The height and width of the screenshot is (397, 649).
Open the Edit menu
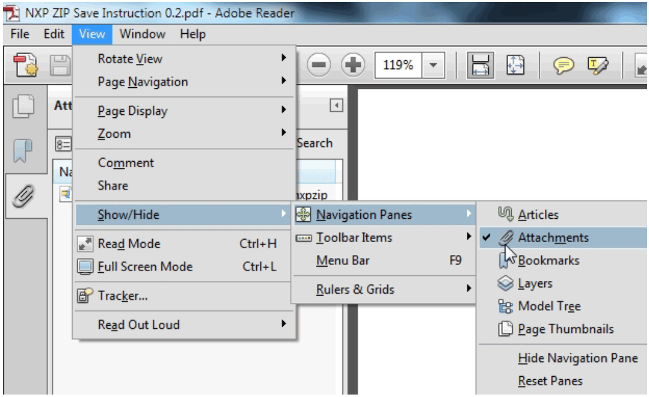click(x=54, y=34)
